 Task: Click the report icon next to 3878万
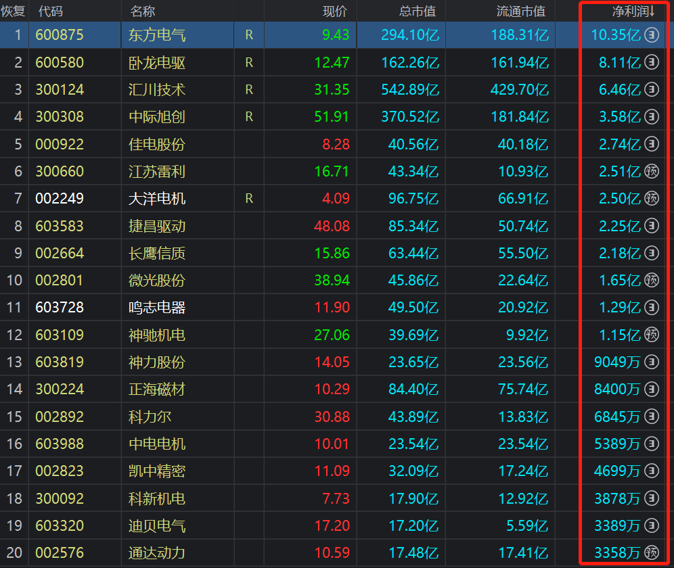652,498
